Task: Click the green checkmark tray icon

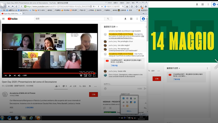Action: tap(135, 98)
